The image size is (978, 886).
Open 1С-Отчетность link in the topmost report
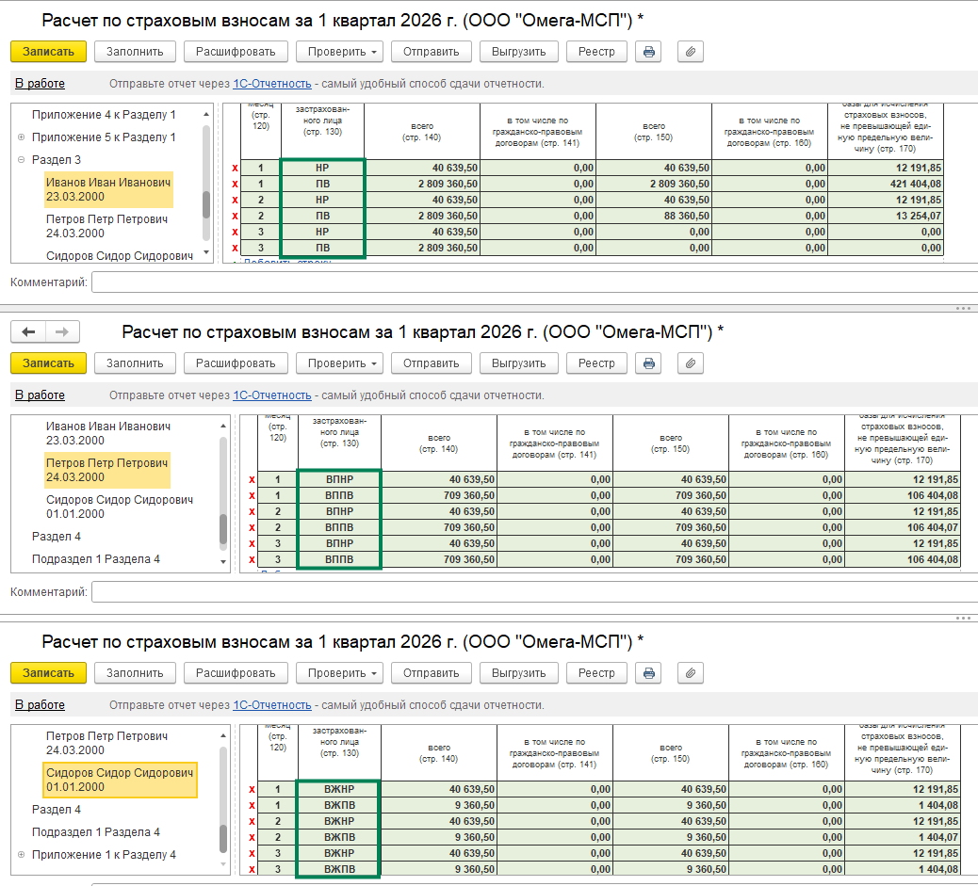click(x=271, y=84)
